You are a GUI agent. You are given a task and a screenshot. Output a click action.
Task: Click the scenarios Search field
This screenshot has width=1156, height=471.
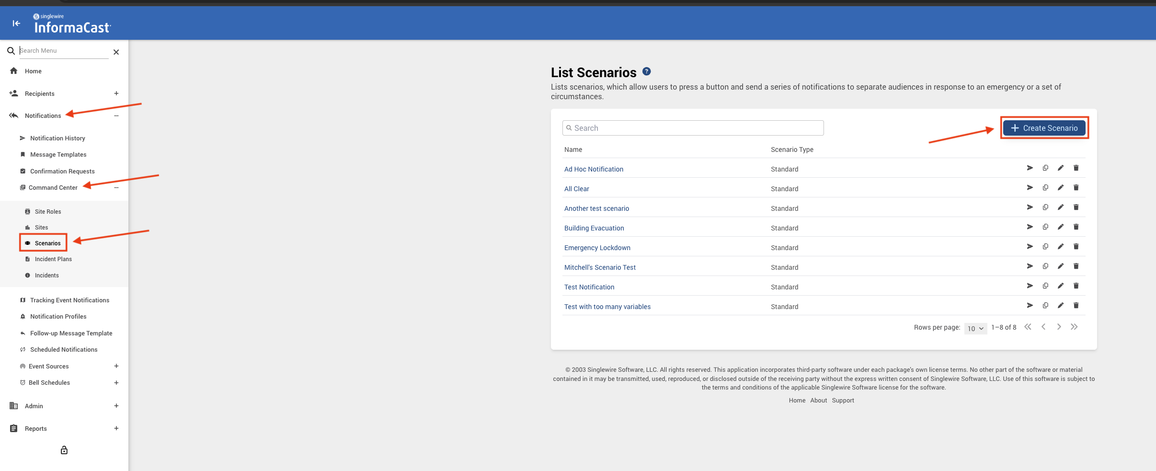[693, 128]
